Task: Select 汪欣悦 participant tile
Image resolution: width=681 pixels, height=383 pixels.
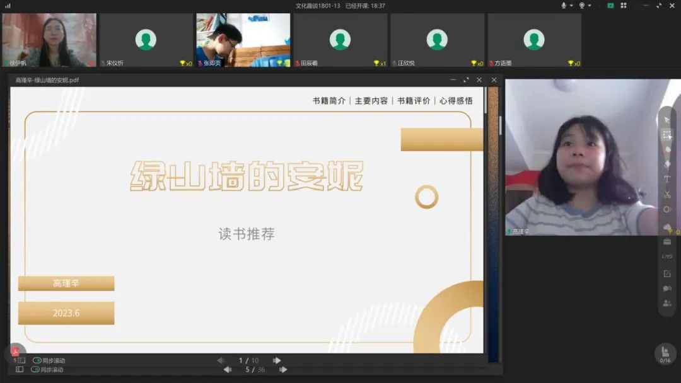Action: pos(438,40)
